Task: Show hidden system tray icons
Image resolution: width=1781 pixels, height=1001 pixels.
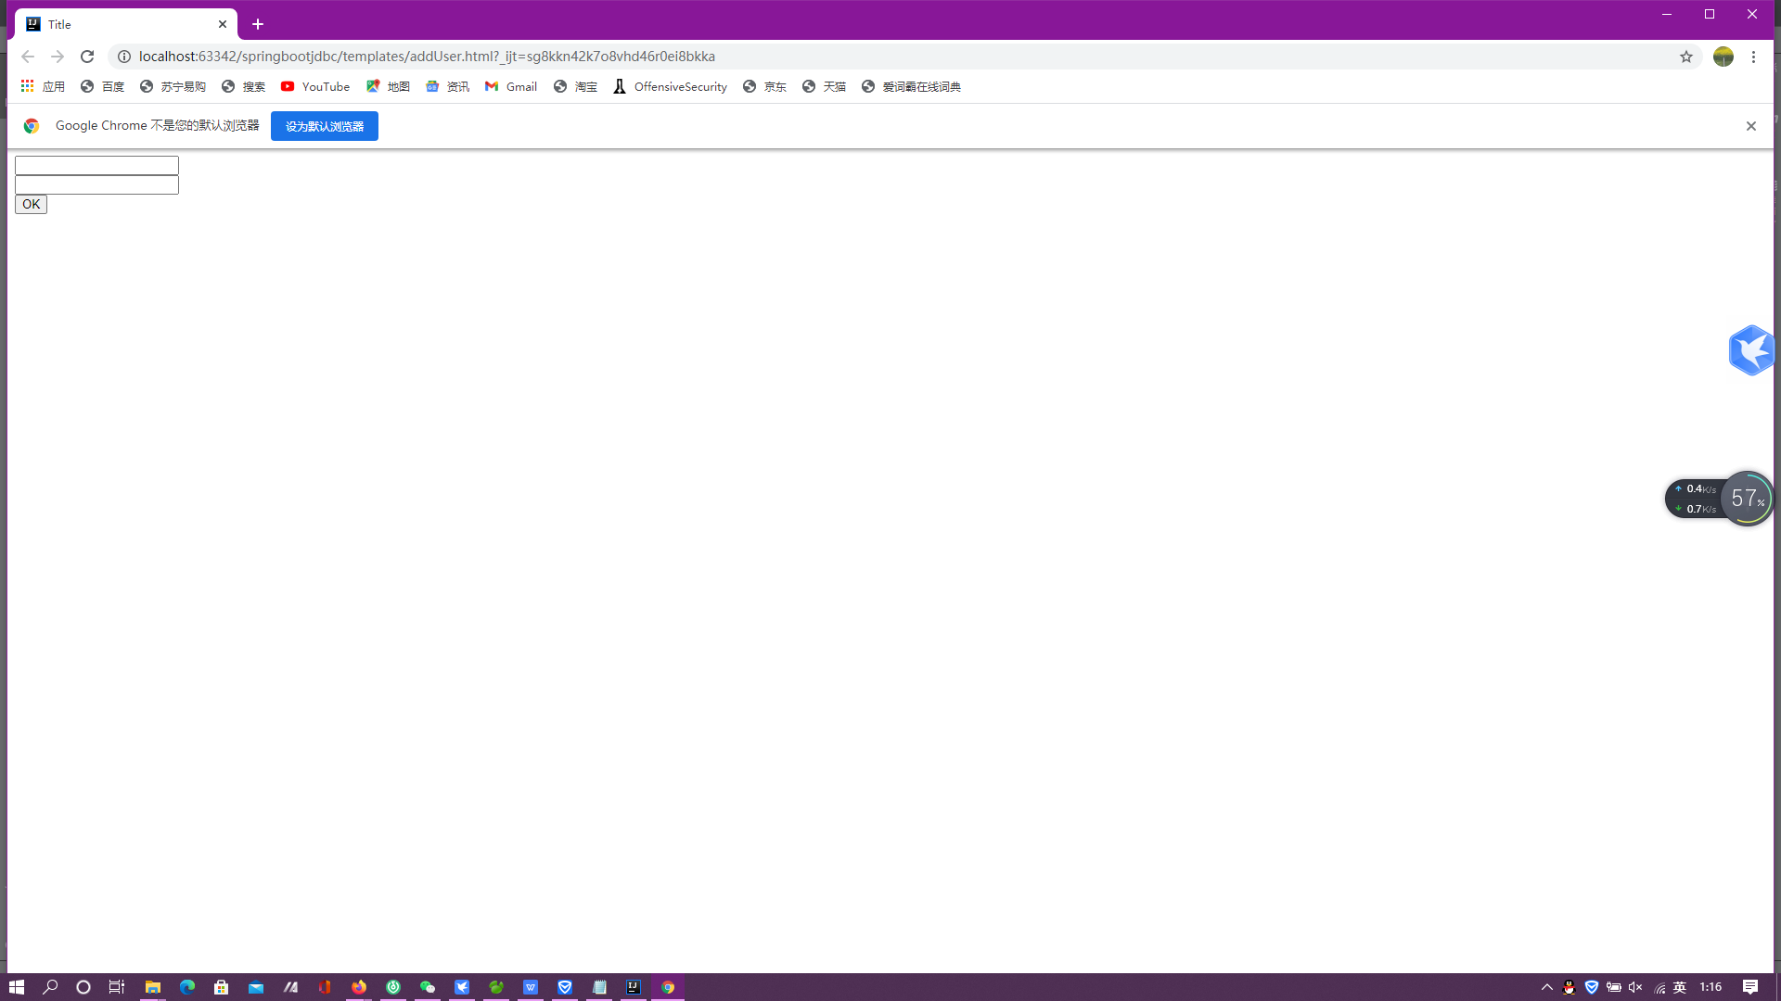Action: click(x=1546, y=987)
